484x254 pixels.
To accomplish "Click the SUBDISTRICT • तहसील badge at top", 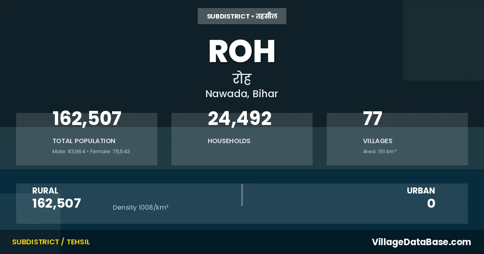I will coord(242,16).
